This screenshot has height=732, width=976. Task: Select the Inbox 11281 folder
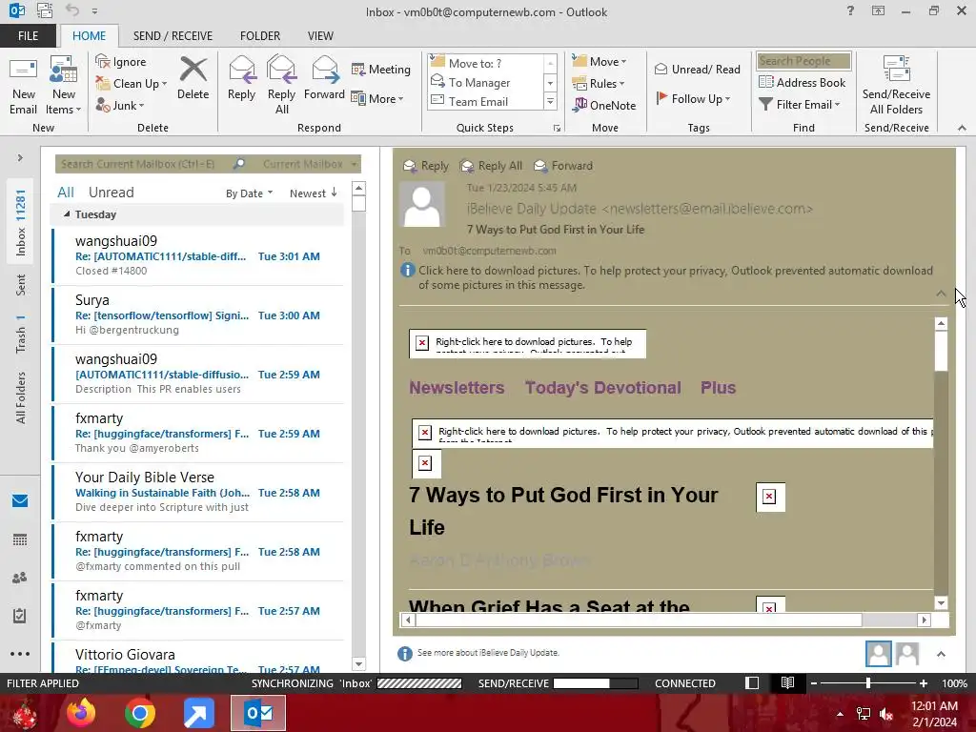tap(21, 222)
